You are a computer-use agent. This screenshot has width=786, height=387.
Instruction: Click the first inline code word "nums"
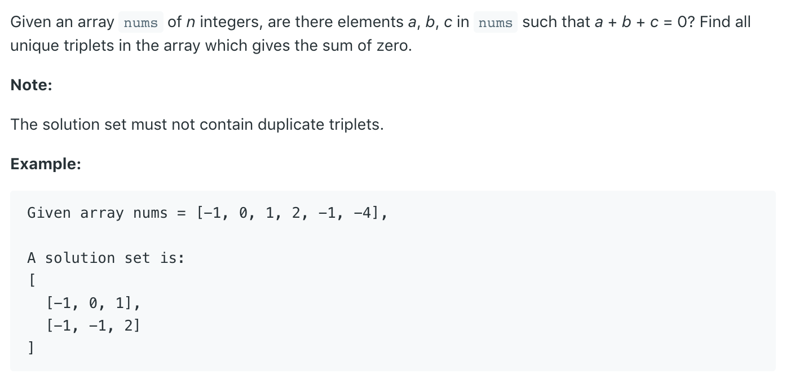pos(140,23)
